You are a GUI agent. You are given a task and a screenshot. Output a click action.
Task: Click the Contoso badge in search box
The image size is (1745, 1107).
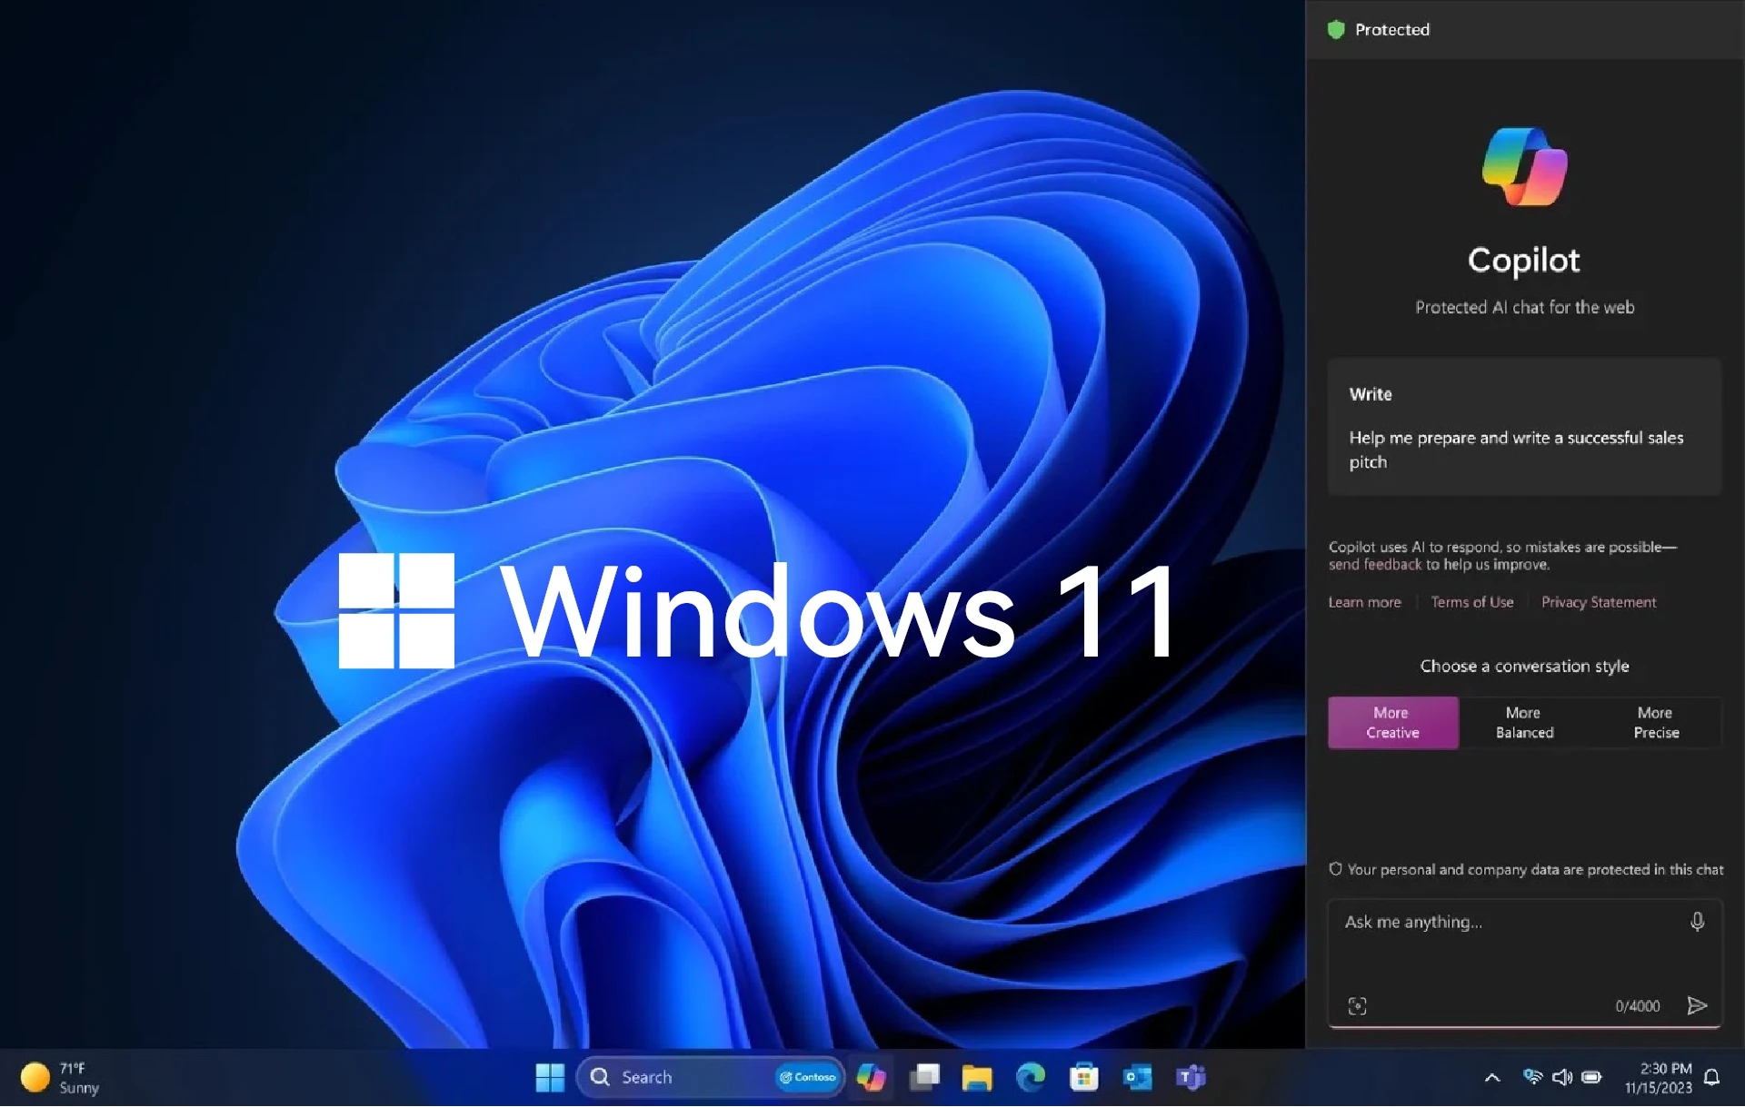click(x=807, y=1078)
